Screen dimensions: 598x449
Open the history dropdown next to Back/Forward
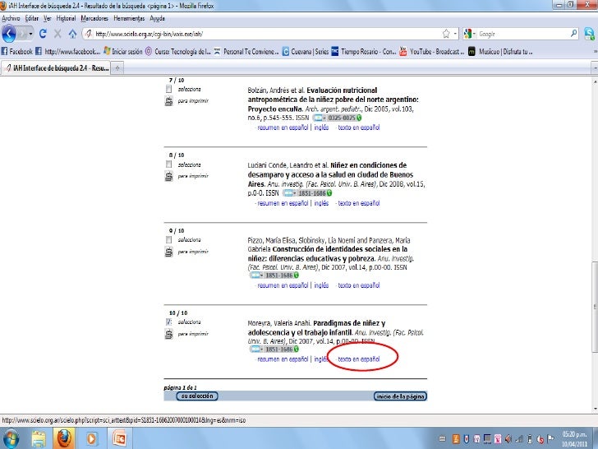(x=30, y=34)
